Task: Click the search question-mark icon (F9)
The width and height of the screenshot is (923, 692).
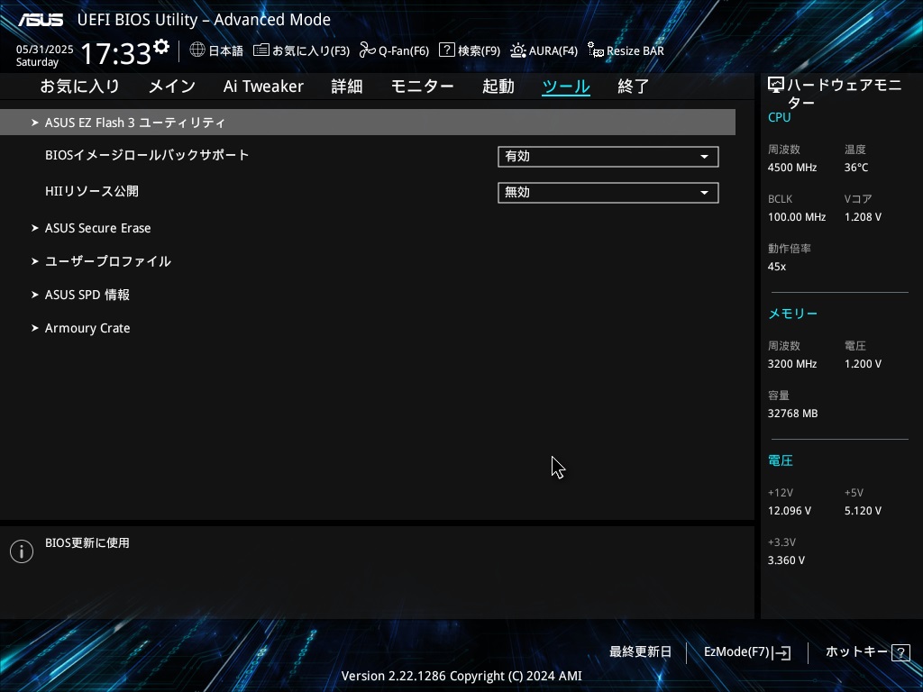Action: pos(447,50)
